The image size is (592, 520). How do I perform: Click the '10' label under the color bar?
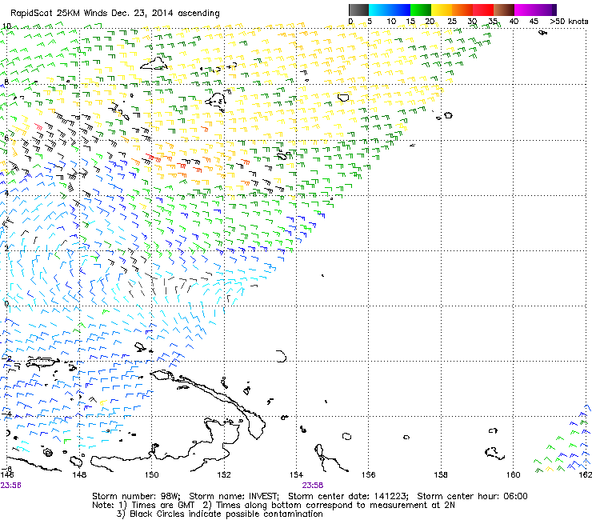pyautogui.click(x=391, y=22)
